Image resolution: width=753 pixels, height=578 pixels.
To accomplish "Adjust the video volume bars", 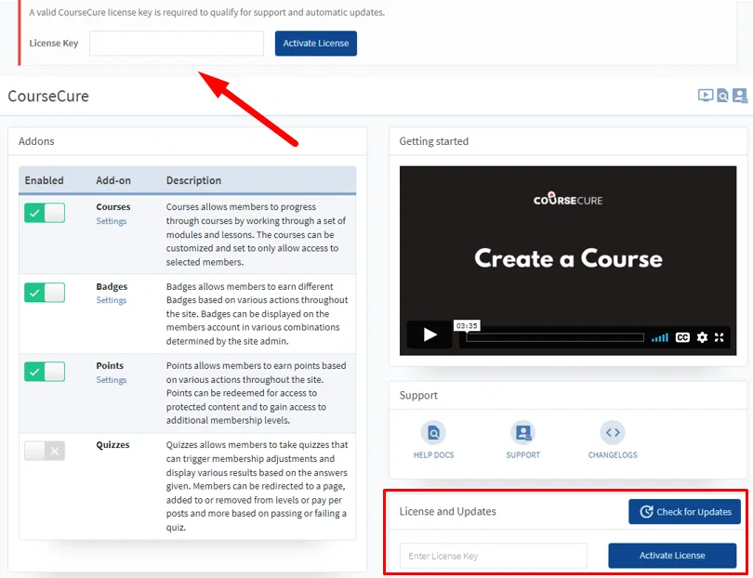I will coord(659,337).
